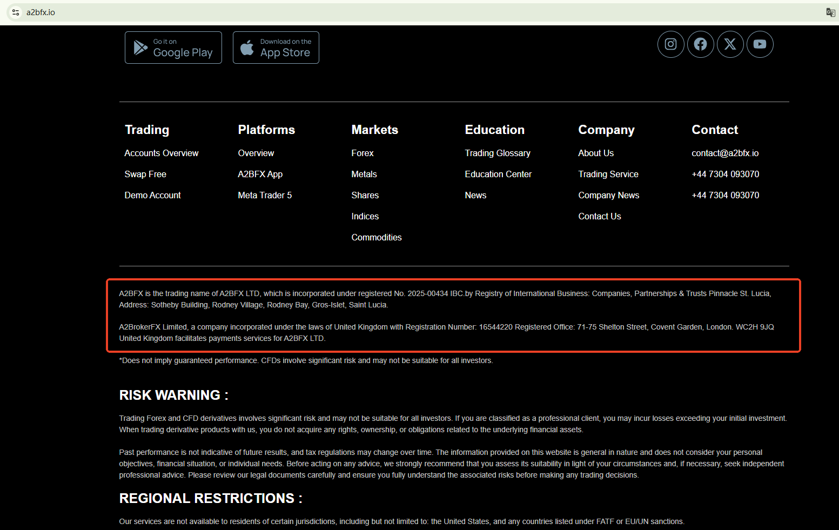The image size is (839, 530).
Task: Click the contact@a2bfx.io email link
Action: pos(724,153)
